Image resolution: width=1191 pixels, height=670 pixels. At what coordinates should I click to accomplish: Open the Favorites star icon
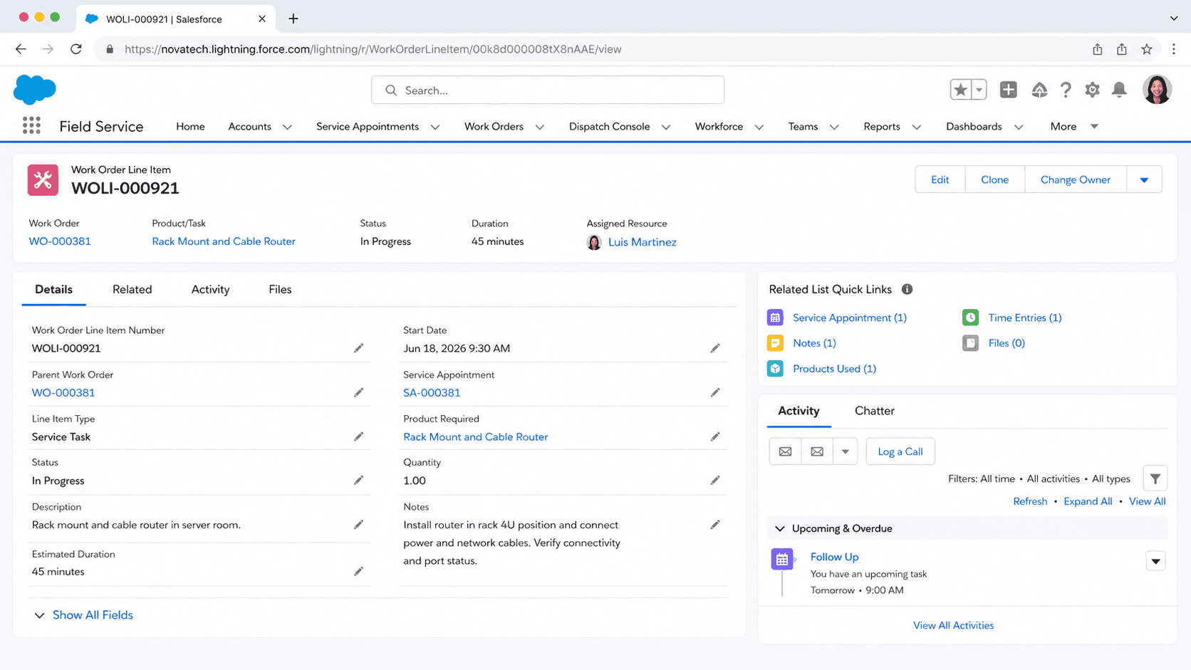960,90
